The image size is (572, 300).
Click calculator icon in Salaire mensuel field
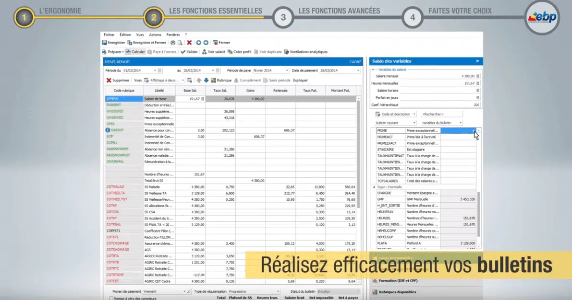(478, 76)
